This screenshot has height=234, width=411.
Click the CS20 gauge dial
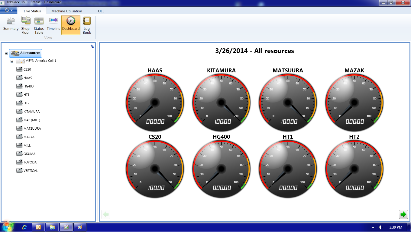click(155, 169)
